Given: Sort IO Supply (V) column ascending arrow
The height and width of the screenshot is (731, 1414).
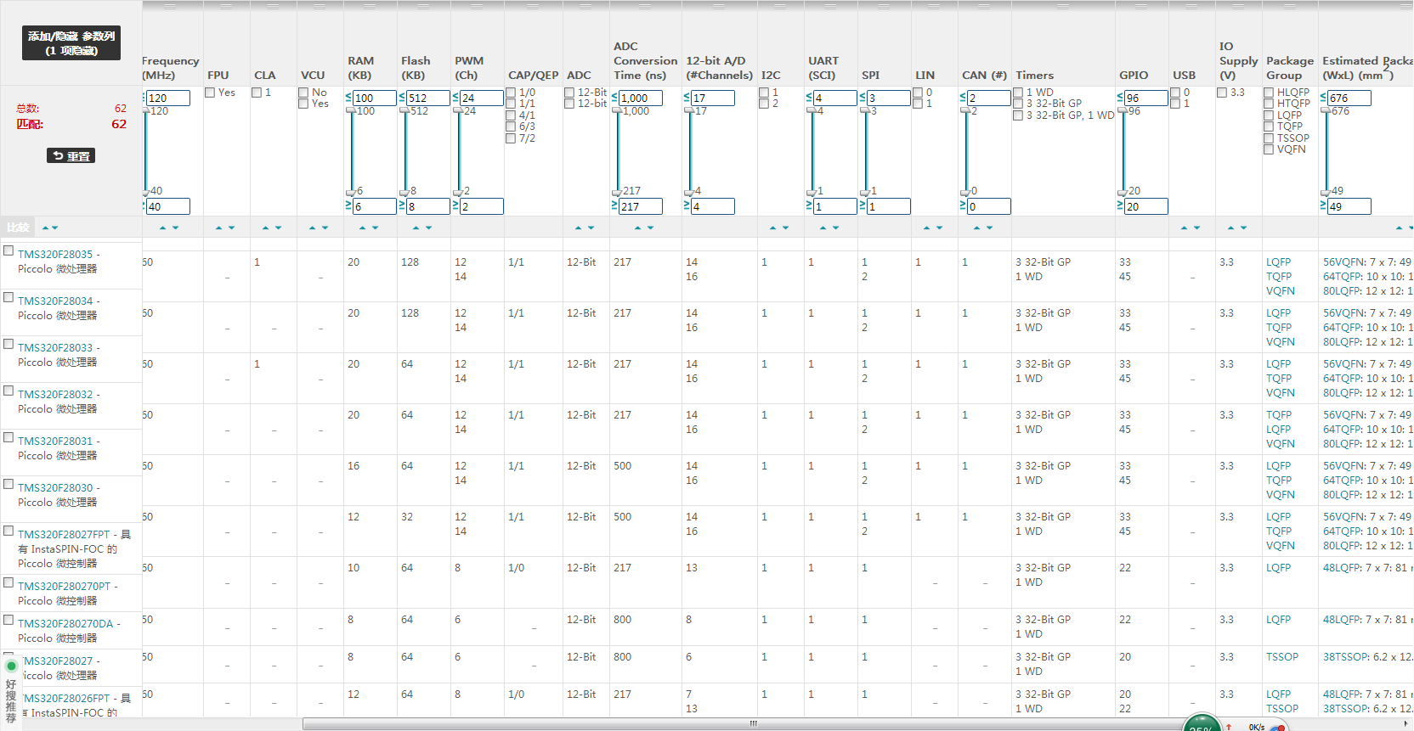Looking at the screenshot, I should [x=1230, y=228].
